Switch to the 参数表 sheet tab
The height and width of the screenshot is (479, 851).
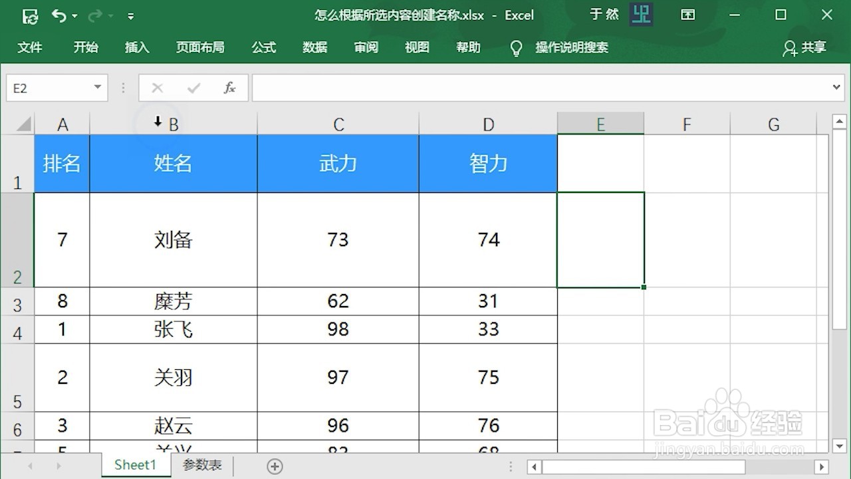click(201, 465)
